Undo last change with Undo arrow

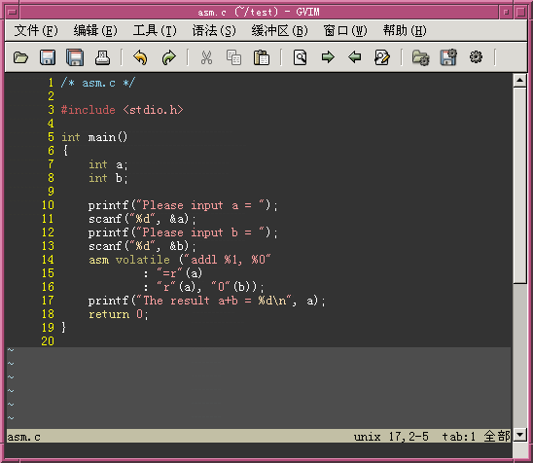140,57
